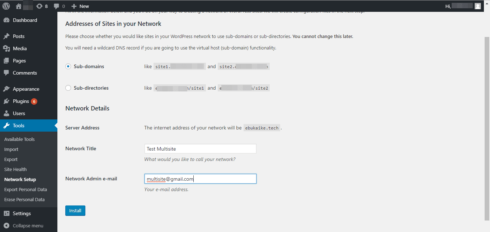Screen dimensions: 490x232
Task: Click 'You cannot change this later.' text
Action: [323, 36]
